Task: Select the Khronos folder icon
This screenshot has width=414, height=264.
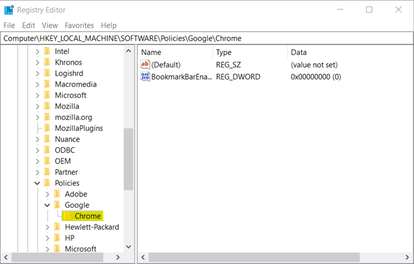Action: (47, 62)
